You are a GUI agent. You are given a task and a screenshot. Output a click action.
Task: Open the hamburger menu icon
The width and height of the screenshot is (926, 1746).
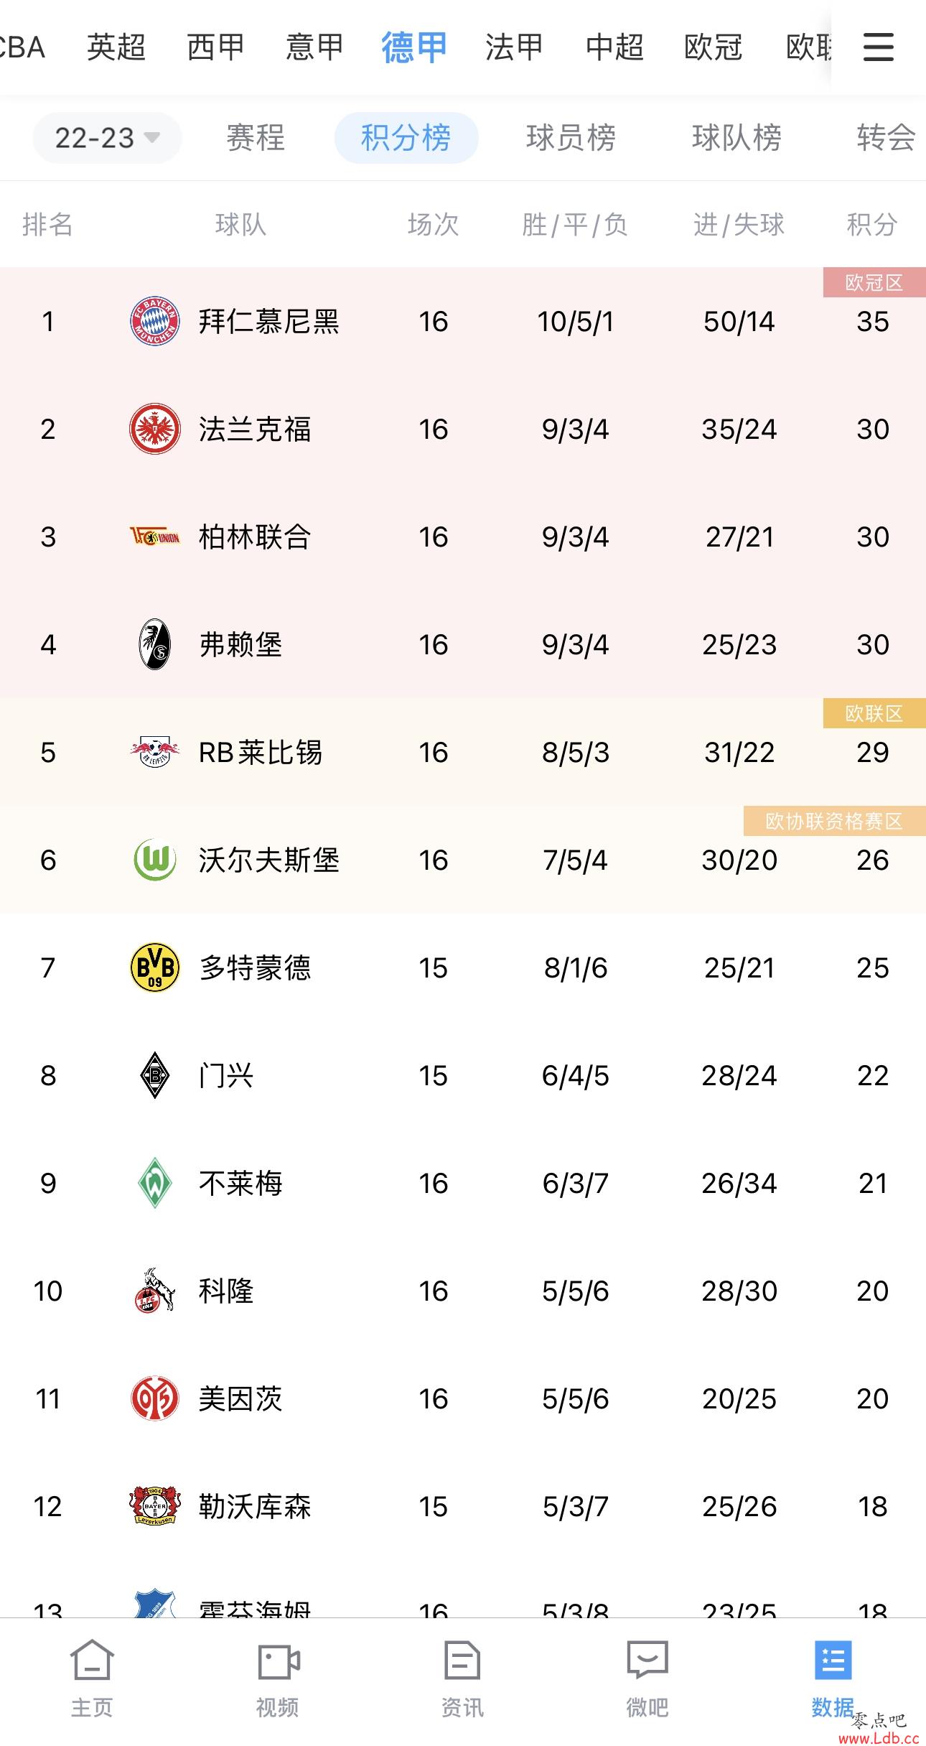pos(878,47)
